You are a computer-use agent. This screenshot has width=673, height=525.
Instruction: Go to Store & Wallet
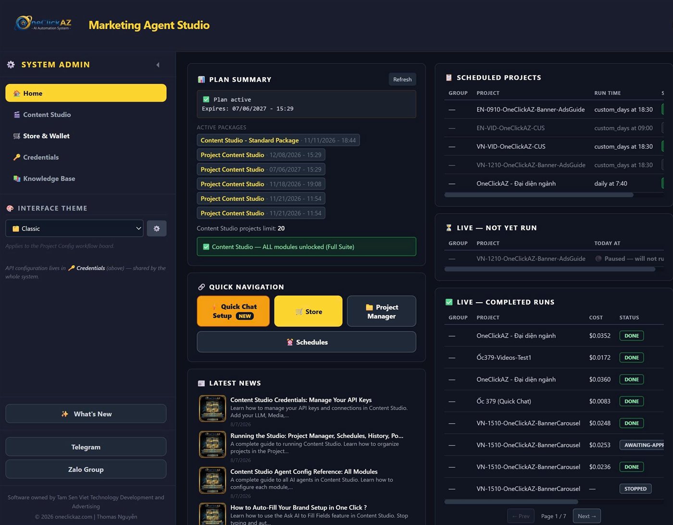pyautogui.click(x=86, y=136)
